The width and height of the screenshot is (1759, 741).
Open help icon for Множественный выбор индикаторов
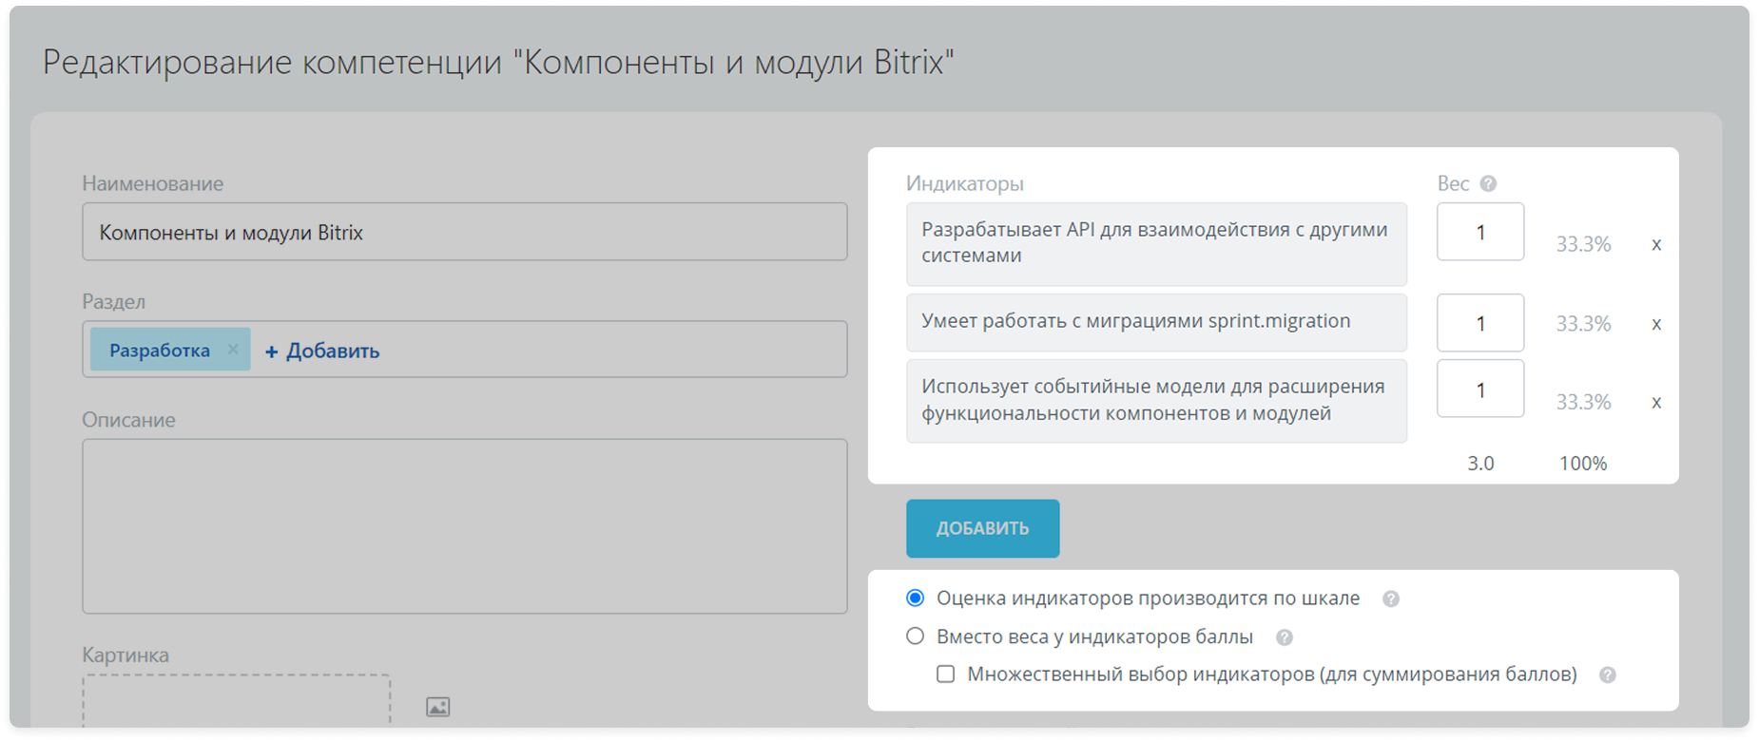click(x=1607, y=675)
